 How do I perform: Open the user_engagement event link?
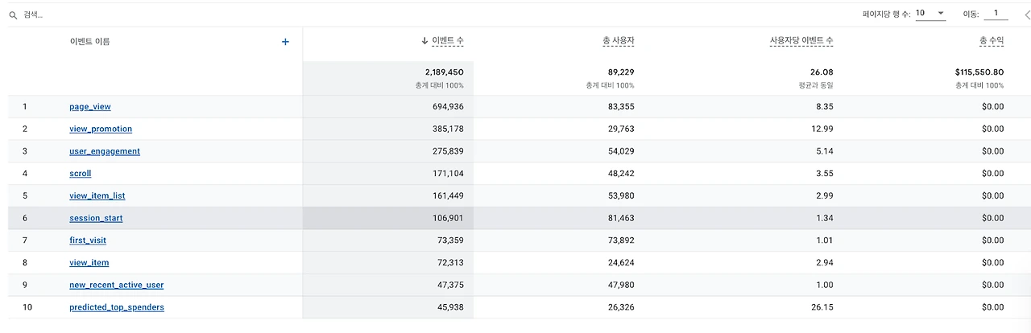pyautogui.click(x=105, y=151)
